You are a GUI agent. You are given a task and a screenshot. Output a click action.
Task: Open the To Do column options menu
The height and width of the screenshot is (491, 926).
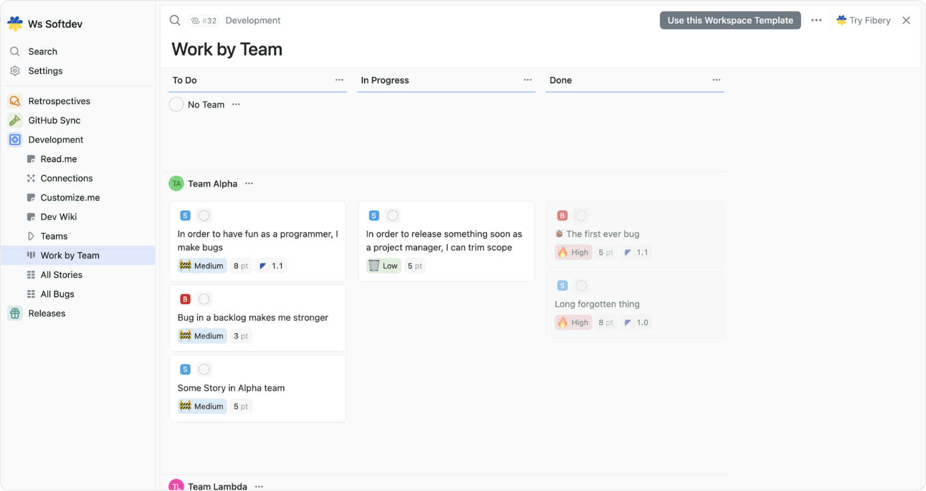[339, 80]
